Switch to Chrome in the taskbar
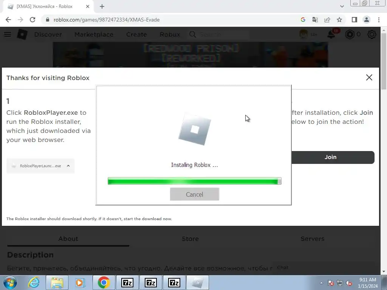Image resolution: width=387 pixels, height=290 pixels. 104,282
